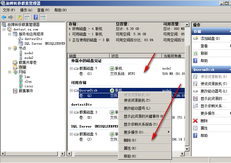
Task: Open 文件(F) menu
Action: click(9, 10)
